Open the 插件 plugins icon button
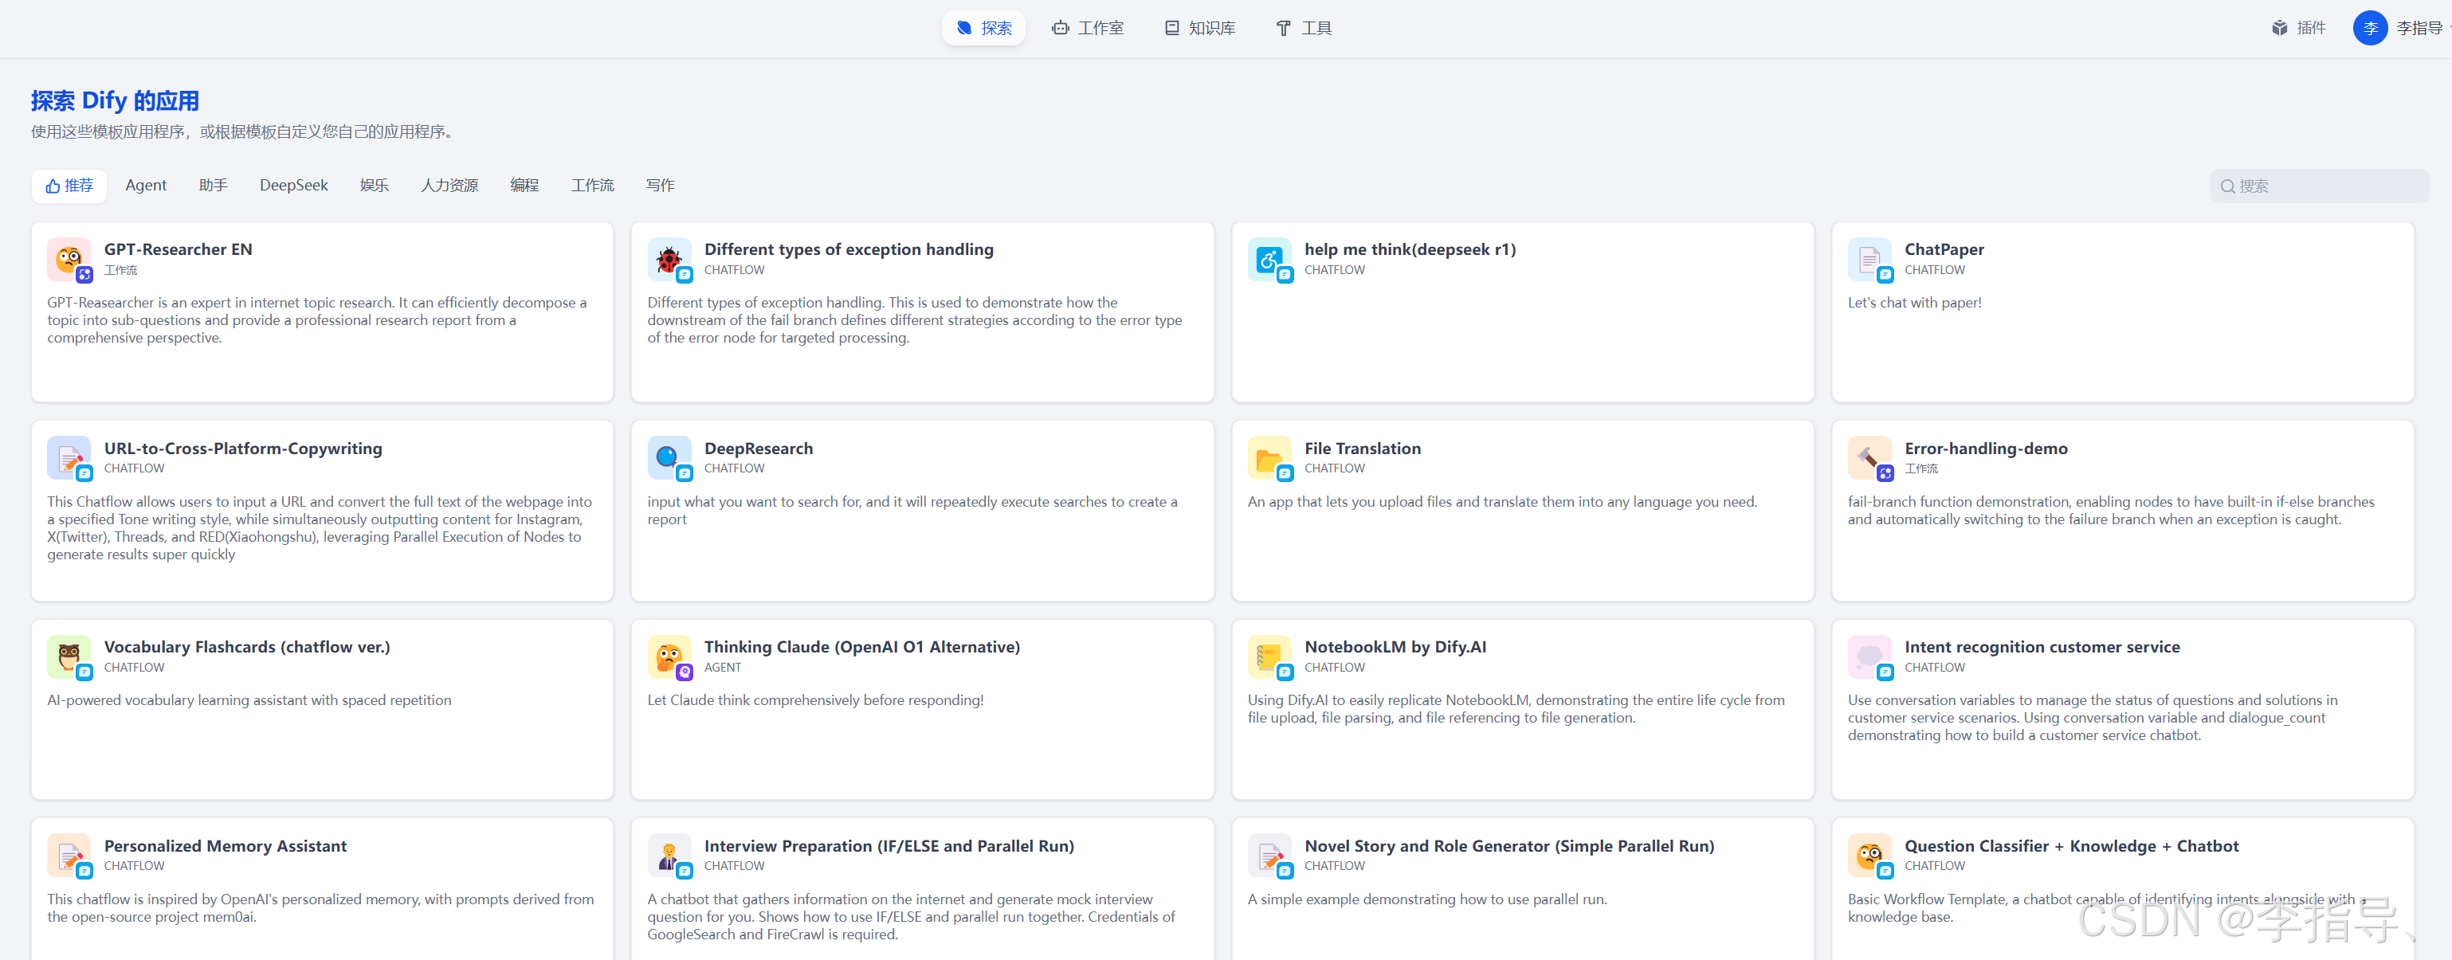Image resolution: width=2452 pixels, height=960 pixels. coord(2297,28)
